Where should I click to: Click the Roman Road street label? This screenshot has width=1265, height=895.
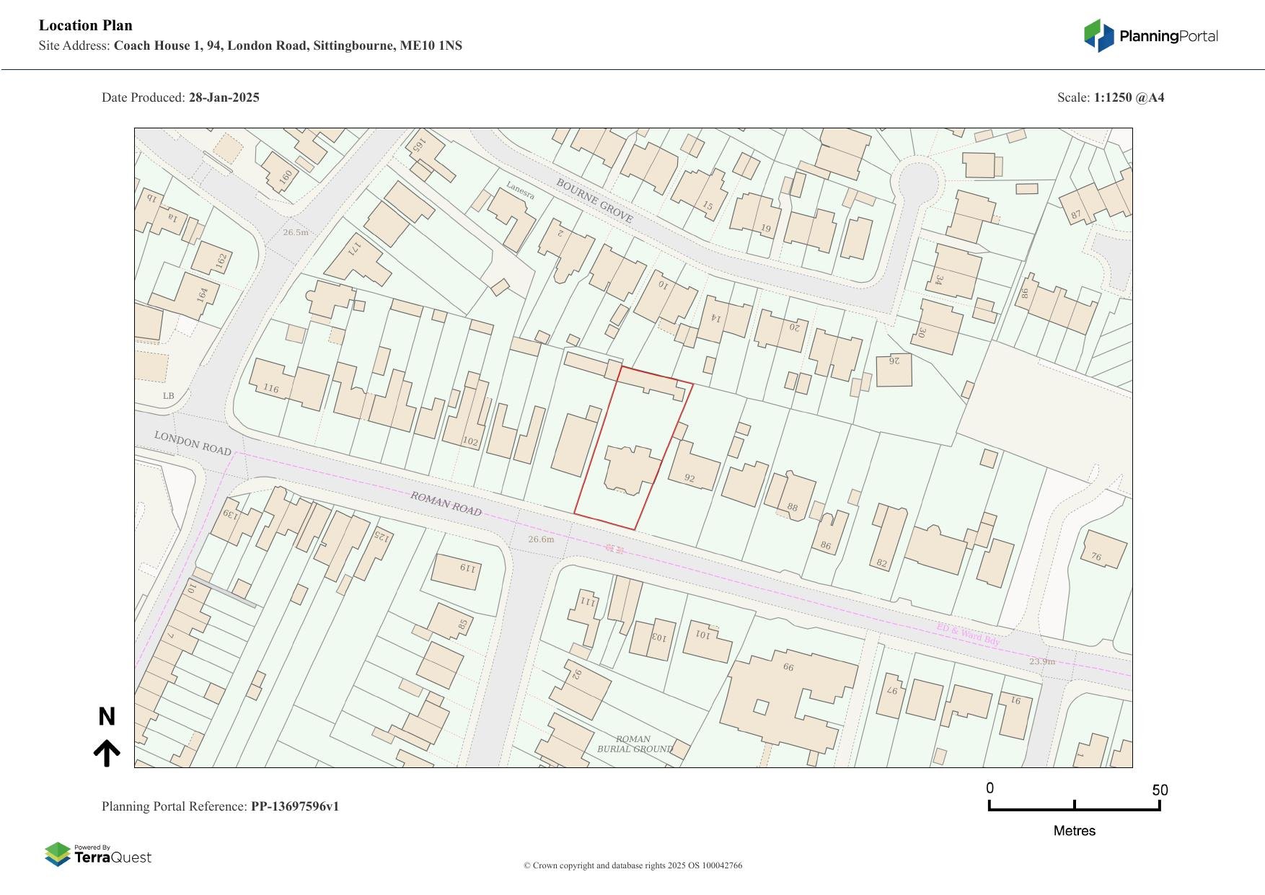coord(446,503)
